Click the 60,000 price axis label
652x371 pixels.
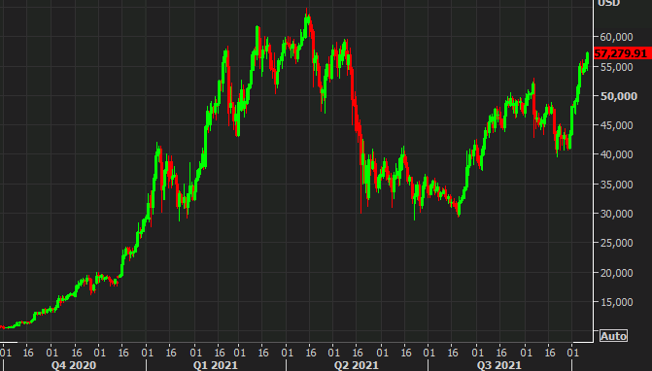(616, 37)
